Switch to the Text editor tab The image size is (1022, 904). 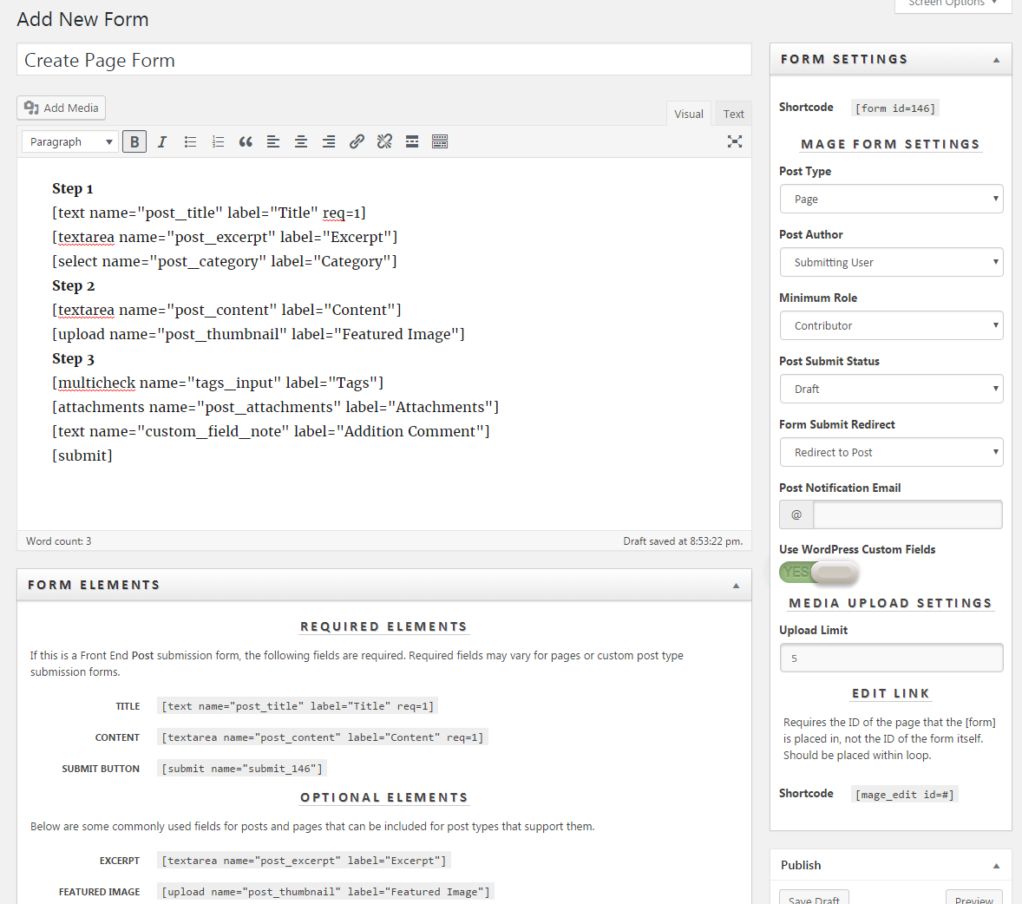click(x=733, y=114)
